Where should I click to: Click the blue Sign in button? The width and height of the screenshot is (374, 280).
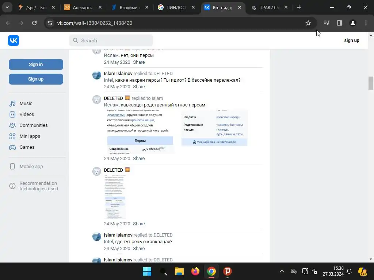(36, 65)
